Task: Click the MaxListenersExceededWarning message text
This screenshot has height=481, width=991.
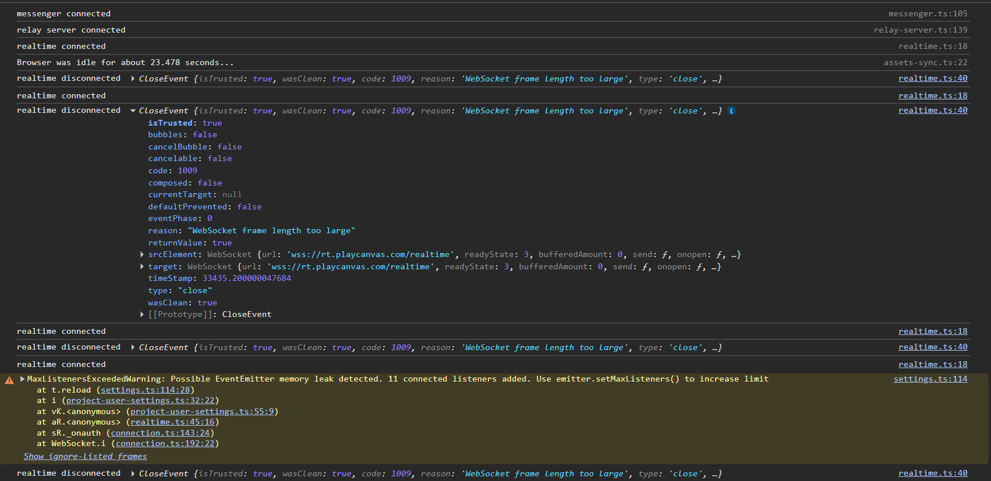Action: pos(398,379)
